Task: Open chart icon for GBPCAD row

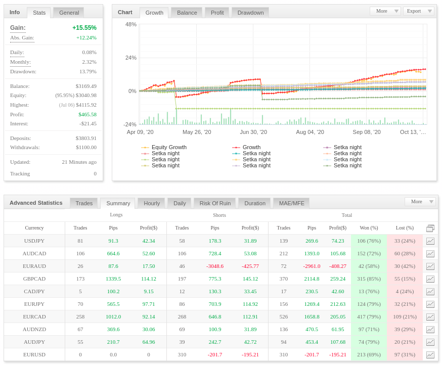Action: [430, 279]
